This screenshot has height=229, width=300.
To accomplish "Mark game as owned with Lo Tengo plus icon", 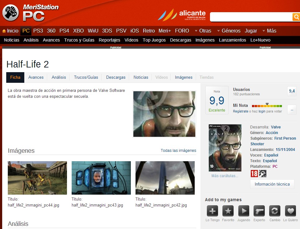I will pyautogui.click(x=212, y=211).
